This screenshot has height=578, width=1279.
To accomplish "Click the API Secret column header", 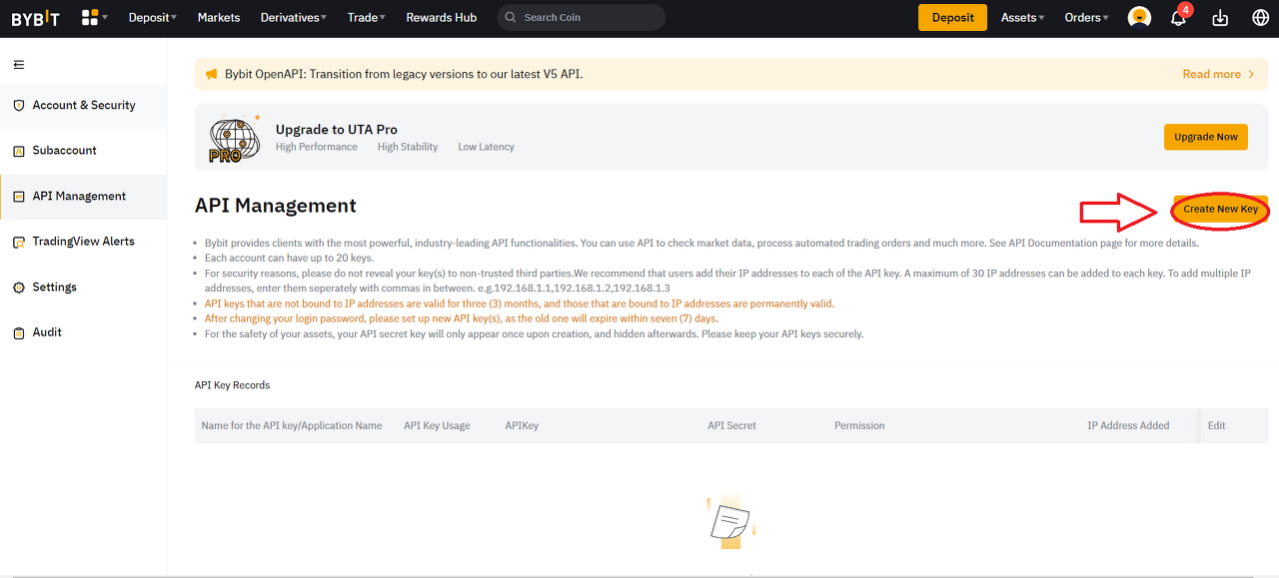I will 731,425.
